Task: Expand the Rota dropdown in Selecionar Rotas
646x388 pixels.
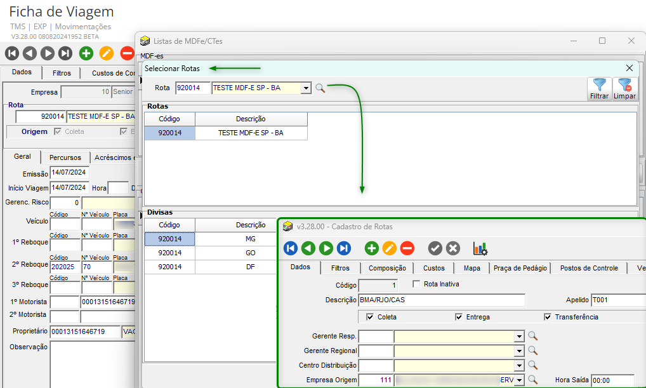Action: [x=306, y=88]
